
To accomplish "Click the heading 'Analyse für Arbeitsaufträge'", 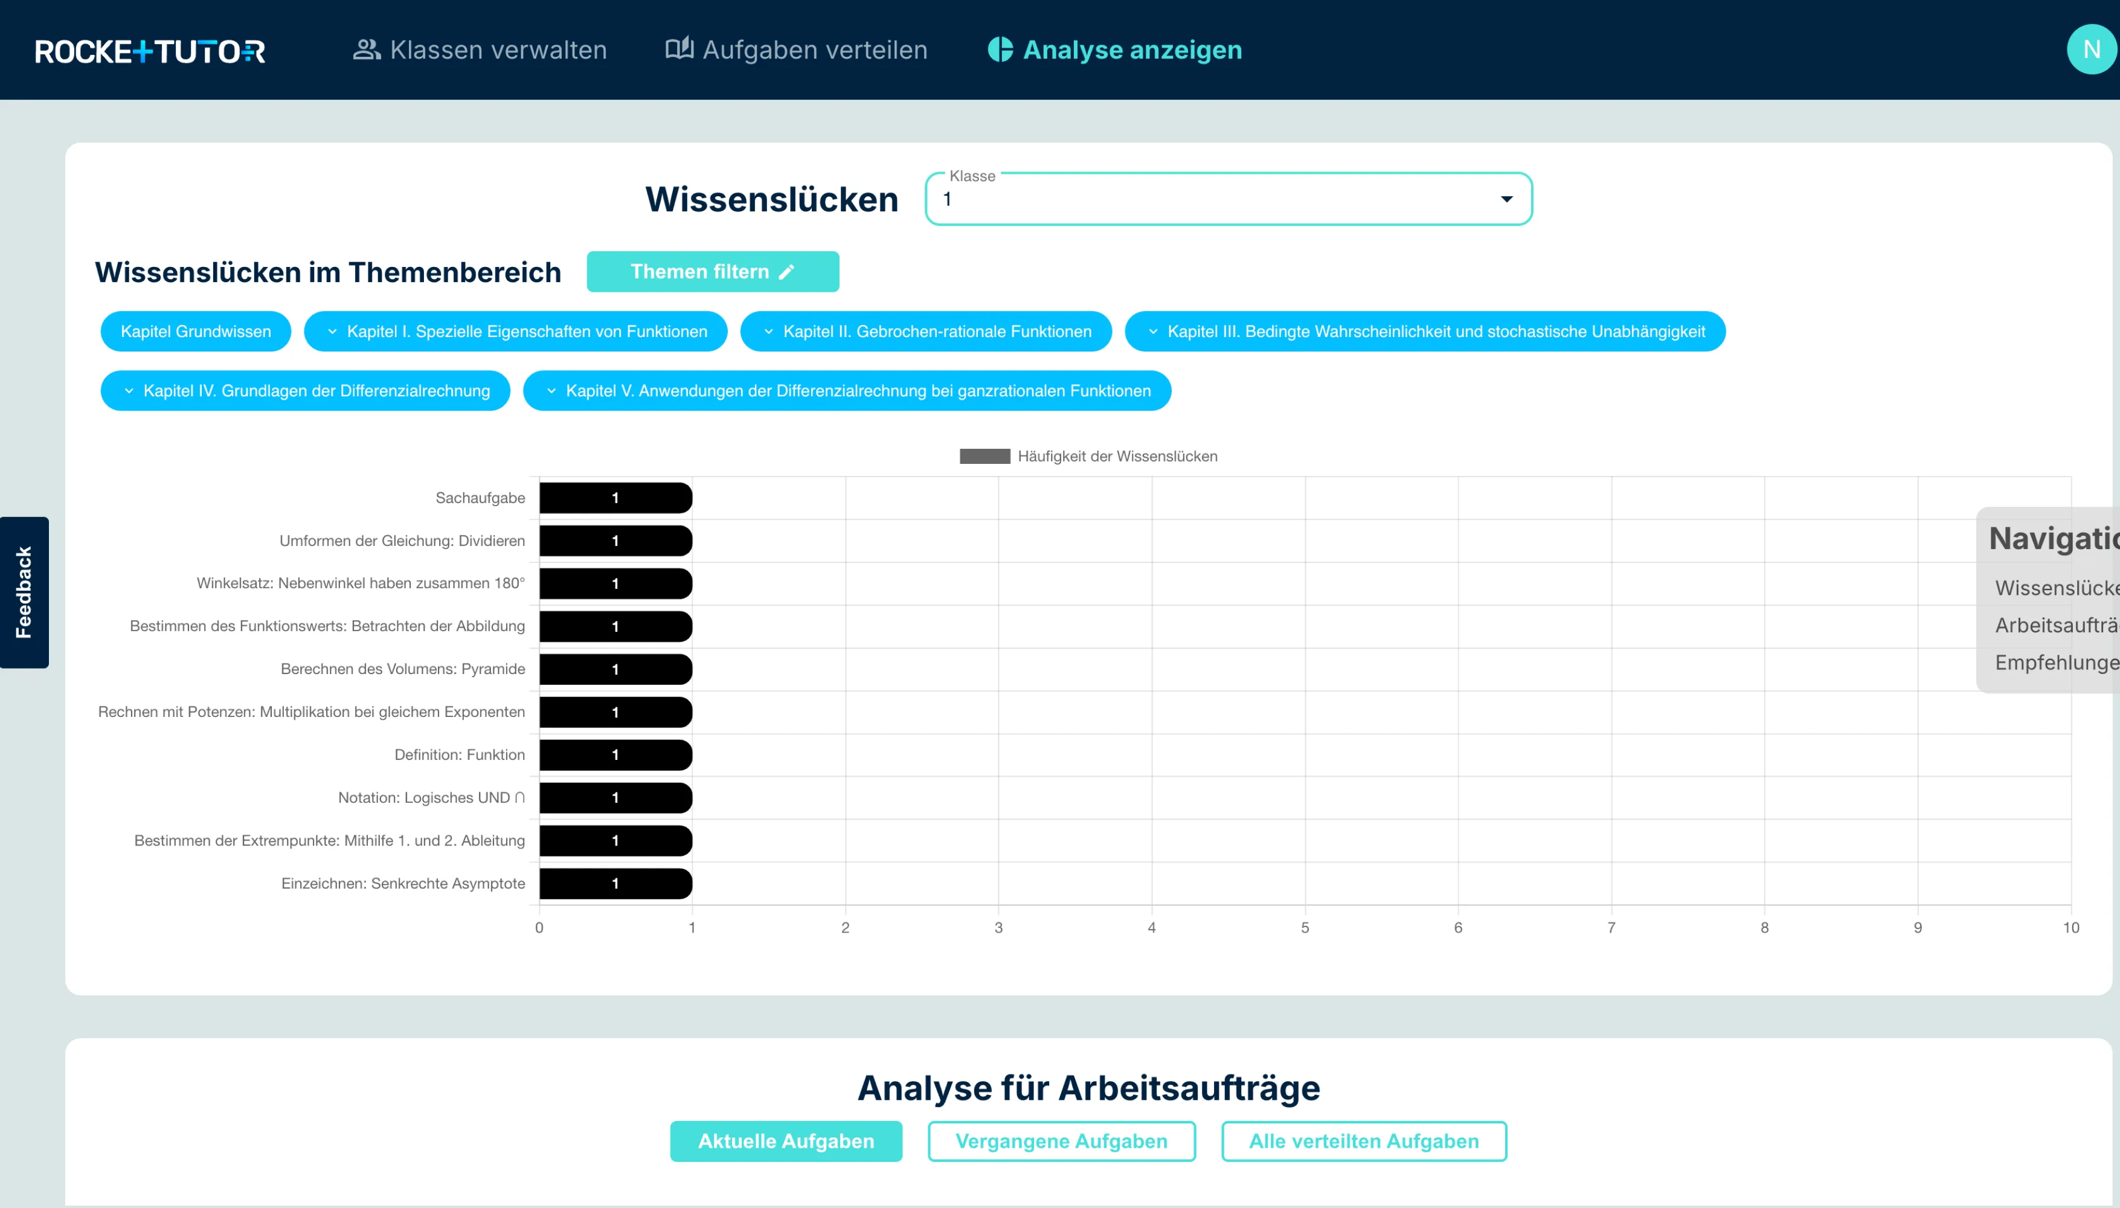I will tap(1088, 1088).
